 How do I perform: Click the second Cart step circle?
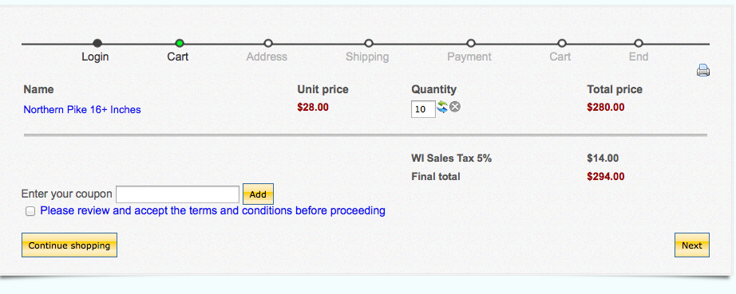[562, 44]
